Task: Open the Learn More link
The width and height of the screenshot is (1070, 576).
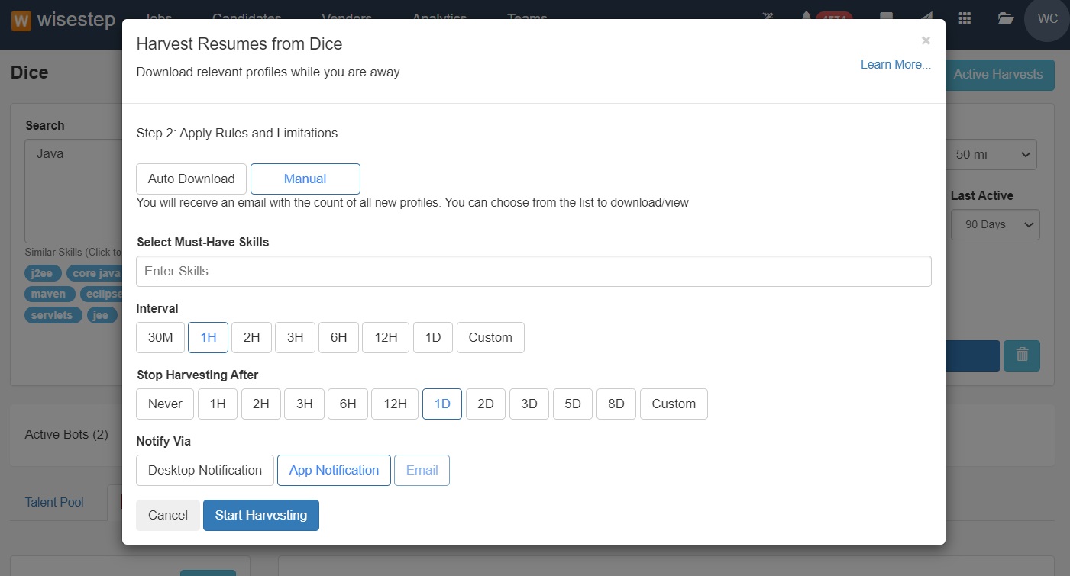Action: (x=896, y=64)
